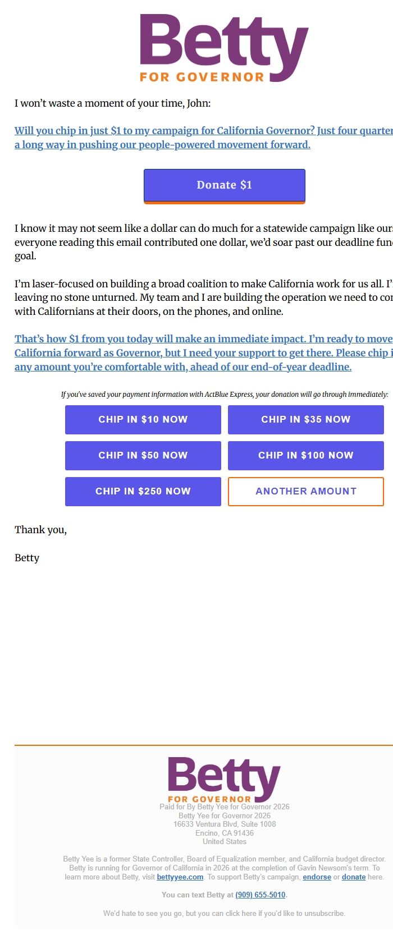Select the CHIP IN $10 NOW button

143,419
